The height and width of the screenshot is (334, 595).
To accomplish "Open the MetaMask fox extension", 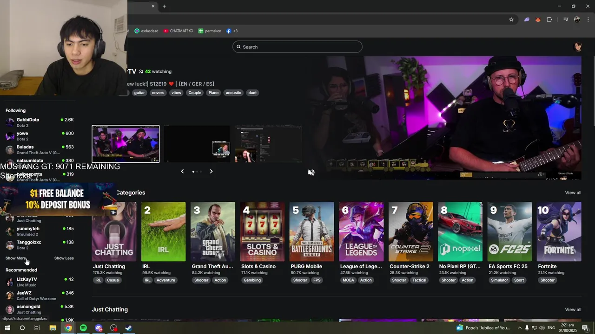I will pyautogui.click(x=538, y=19).
